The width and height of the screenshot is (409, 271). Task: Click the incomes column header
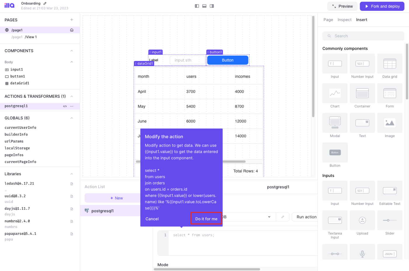[242, 76]
